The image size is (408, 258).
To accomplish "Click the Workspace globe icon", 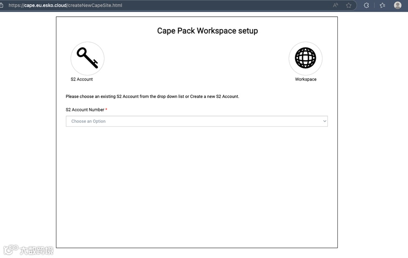I will point(305,58).
